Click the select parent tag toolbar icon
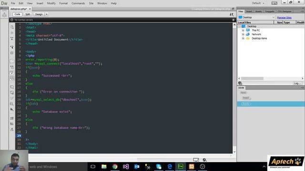305x171 pixels. (12, 47)
